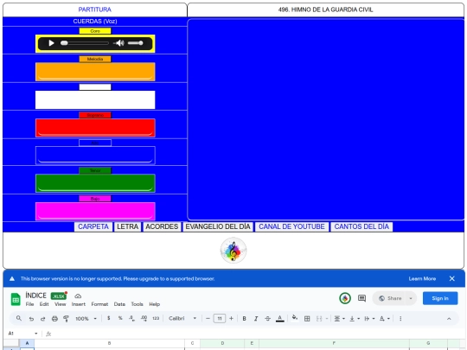This screenshot has width=467, height=350.
Task: Format as currency with dollar icon
Action: [x=109, y=318]
